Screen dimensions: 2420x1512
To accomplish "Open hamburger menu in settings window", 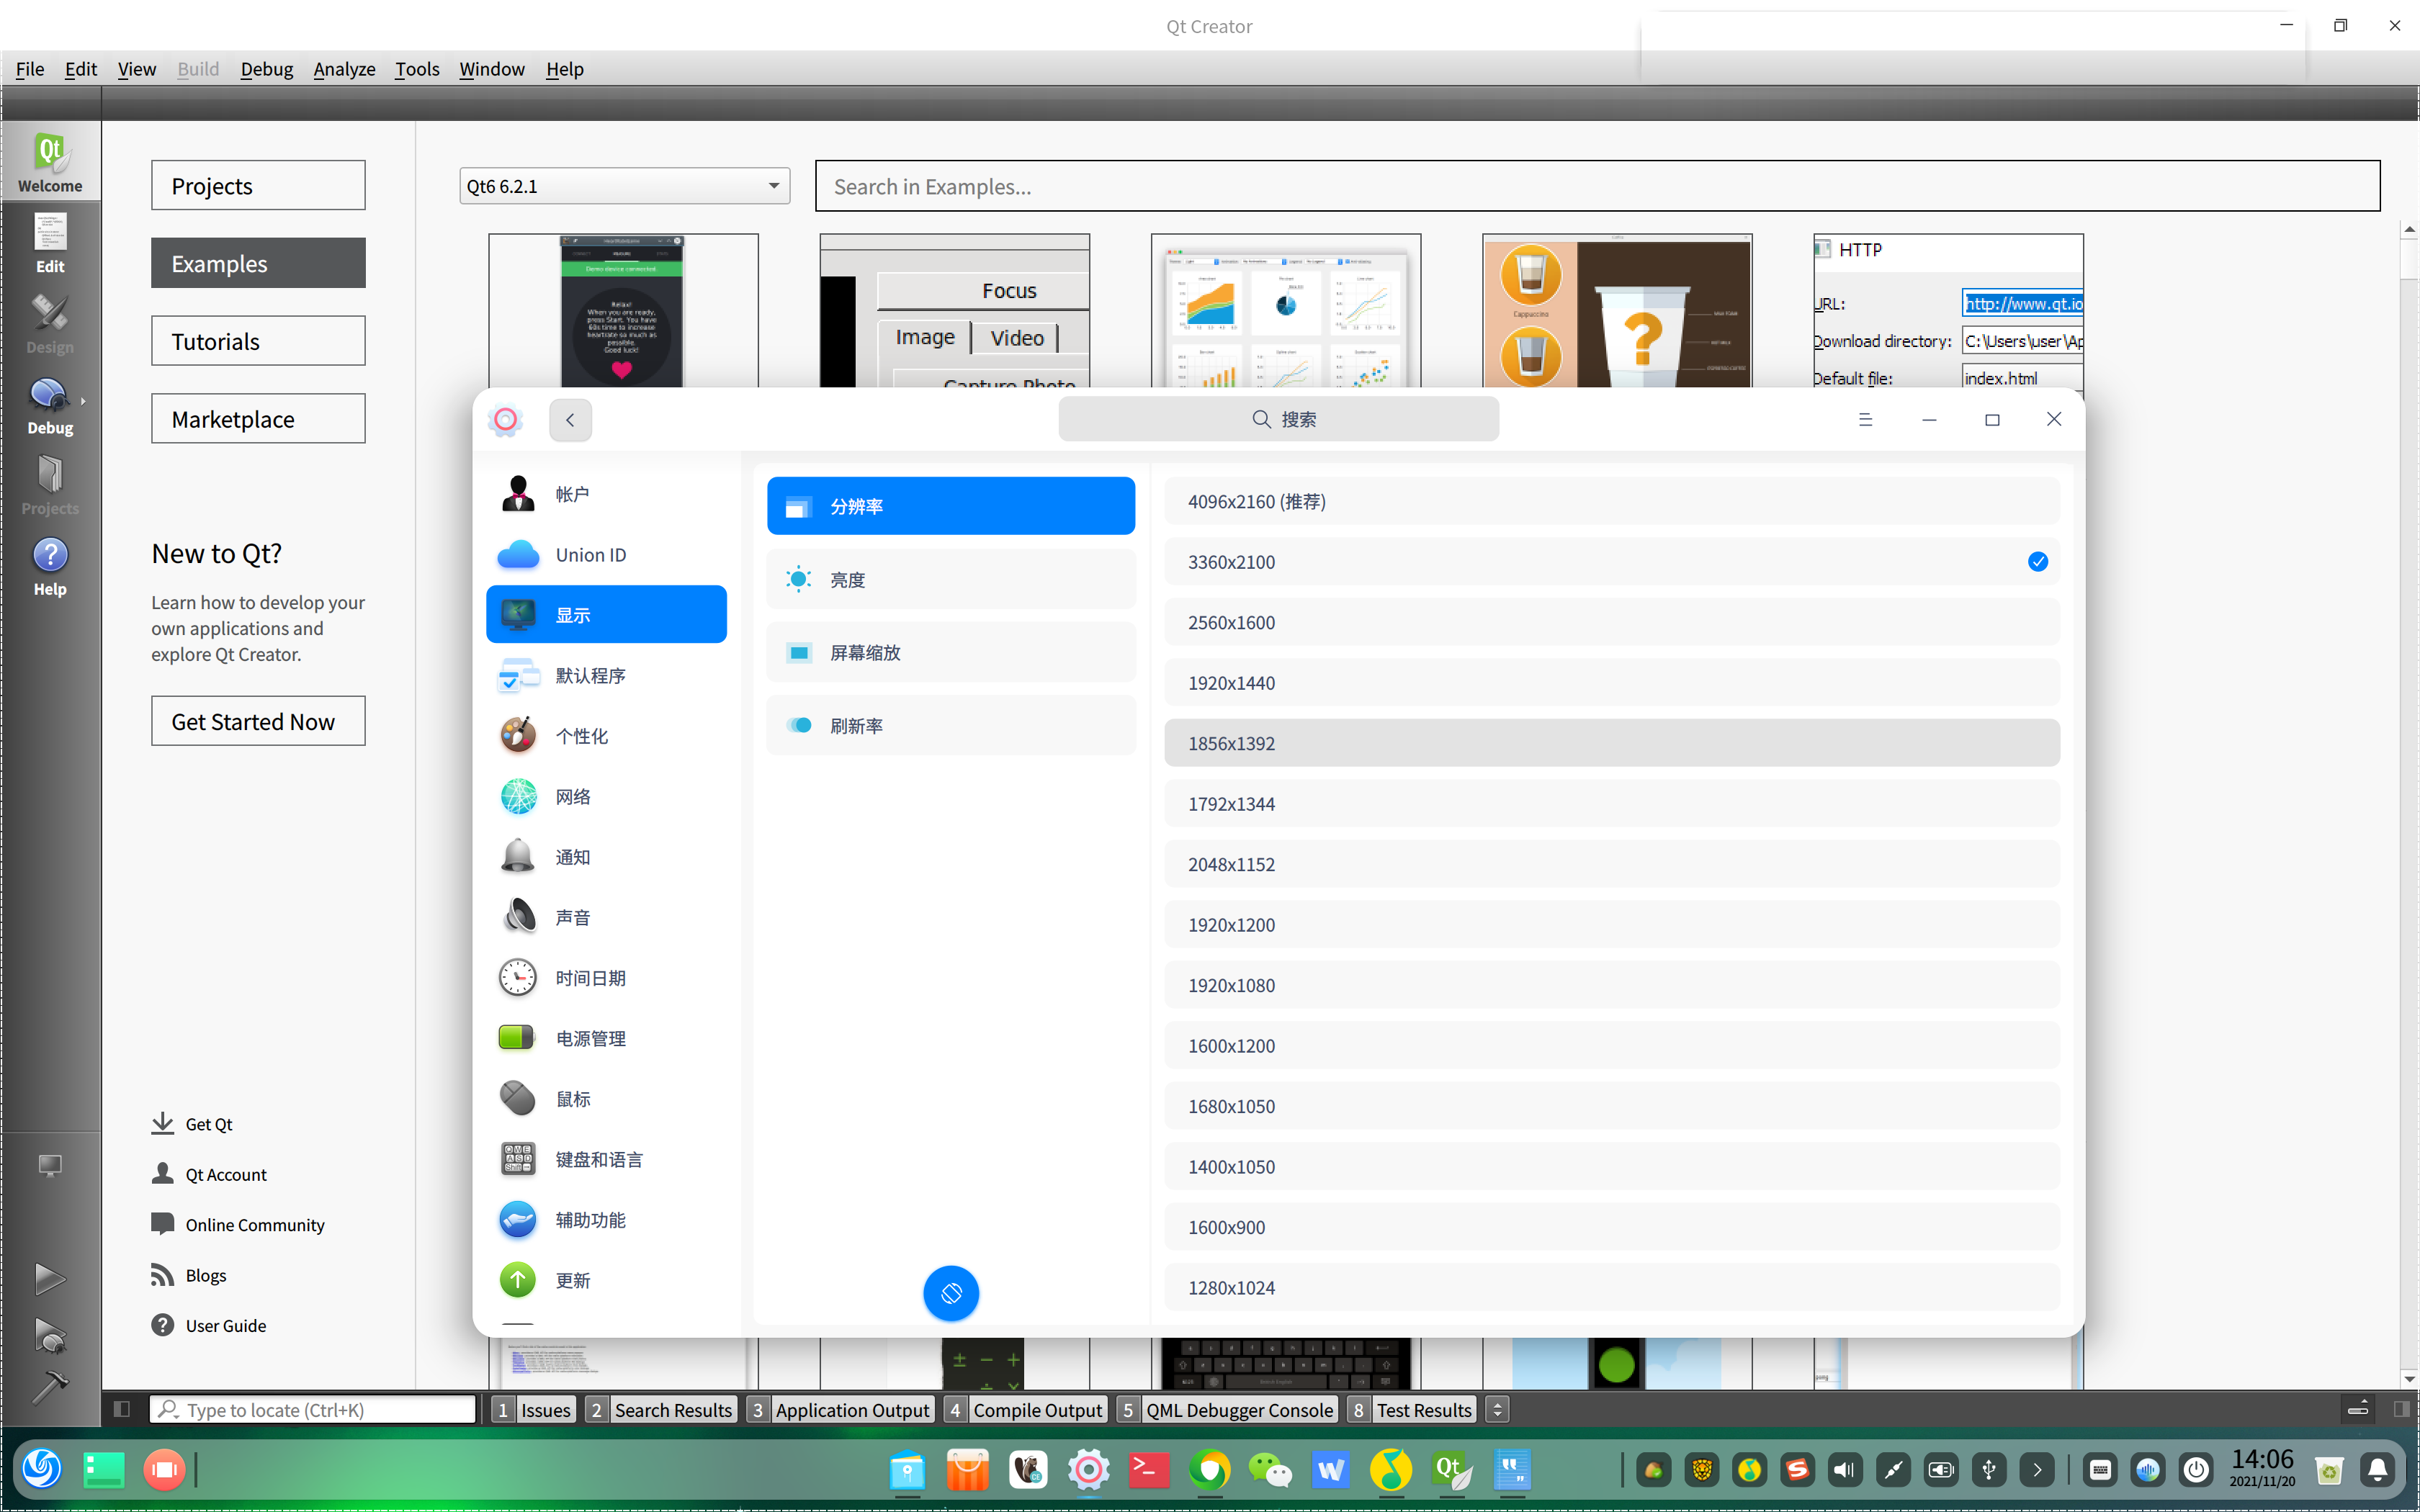I will 1865,420.
